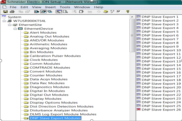Click the document icon beside the File menu
The height and width of the screenshot is (121, 182).
(x=5, y=7)
